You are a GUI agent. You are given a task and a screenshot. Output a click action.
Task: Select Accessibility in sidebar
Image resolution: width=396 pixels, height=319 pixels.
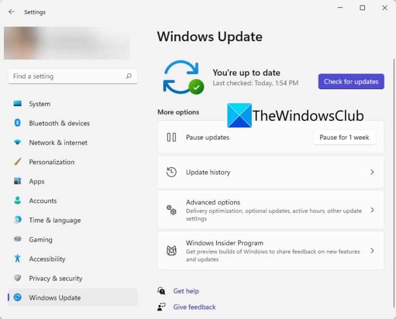(73, 259)
